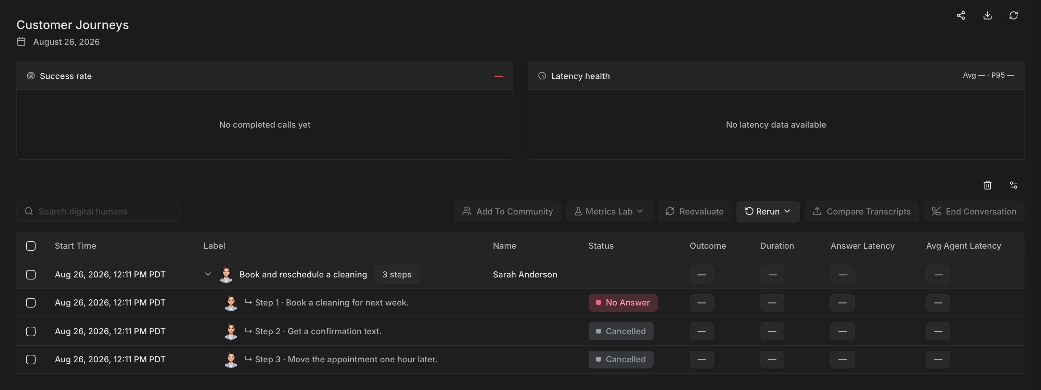Click Add To Community button
Screen dimensions: 1041x390
click(x=507, y=211)
